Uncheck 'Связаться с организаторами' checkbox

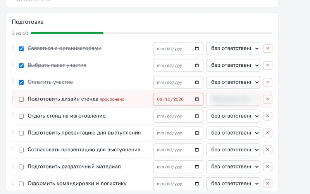(x=21, y=49)
